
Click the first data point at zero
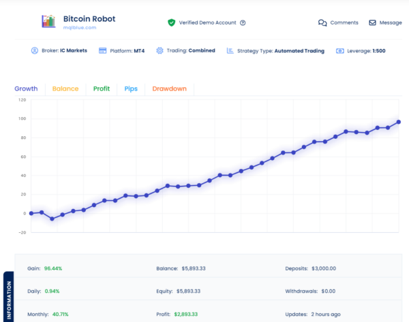click(x=31, y=213)
